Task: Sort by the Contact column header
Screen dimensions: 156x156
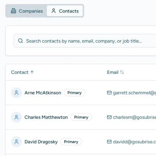Action: click(22, 72)
